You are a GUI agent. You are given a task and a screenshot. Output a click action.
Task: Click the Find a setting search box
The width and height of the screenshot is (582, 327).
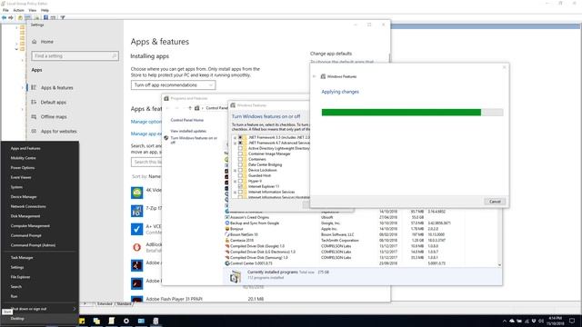click(x=75, y=56)
